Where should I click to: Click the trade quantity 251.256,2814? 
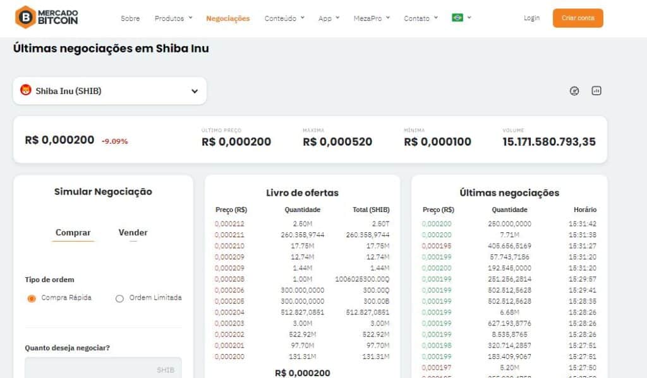click(x=509, y=279)
